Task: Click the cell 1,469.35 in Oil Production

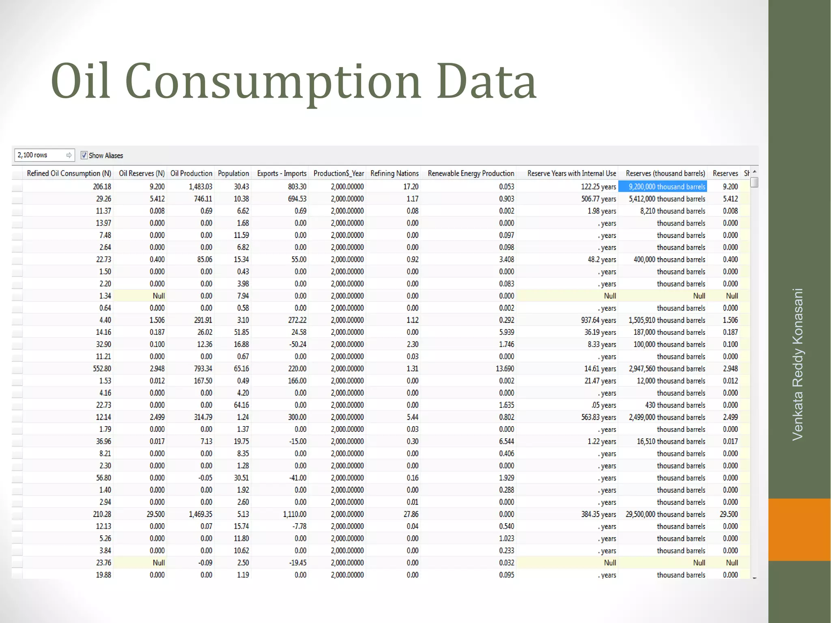Action: pos(191,514)
